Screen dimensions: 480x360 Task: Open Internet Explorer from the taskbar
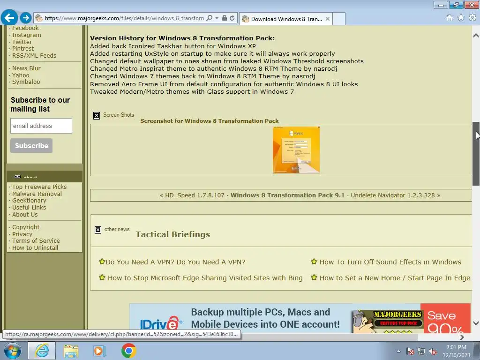click(x=42, y=351)
